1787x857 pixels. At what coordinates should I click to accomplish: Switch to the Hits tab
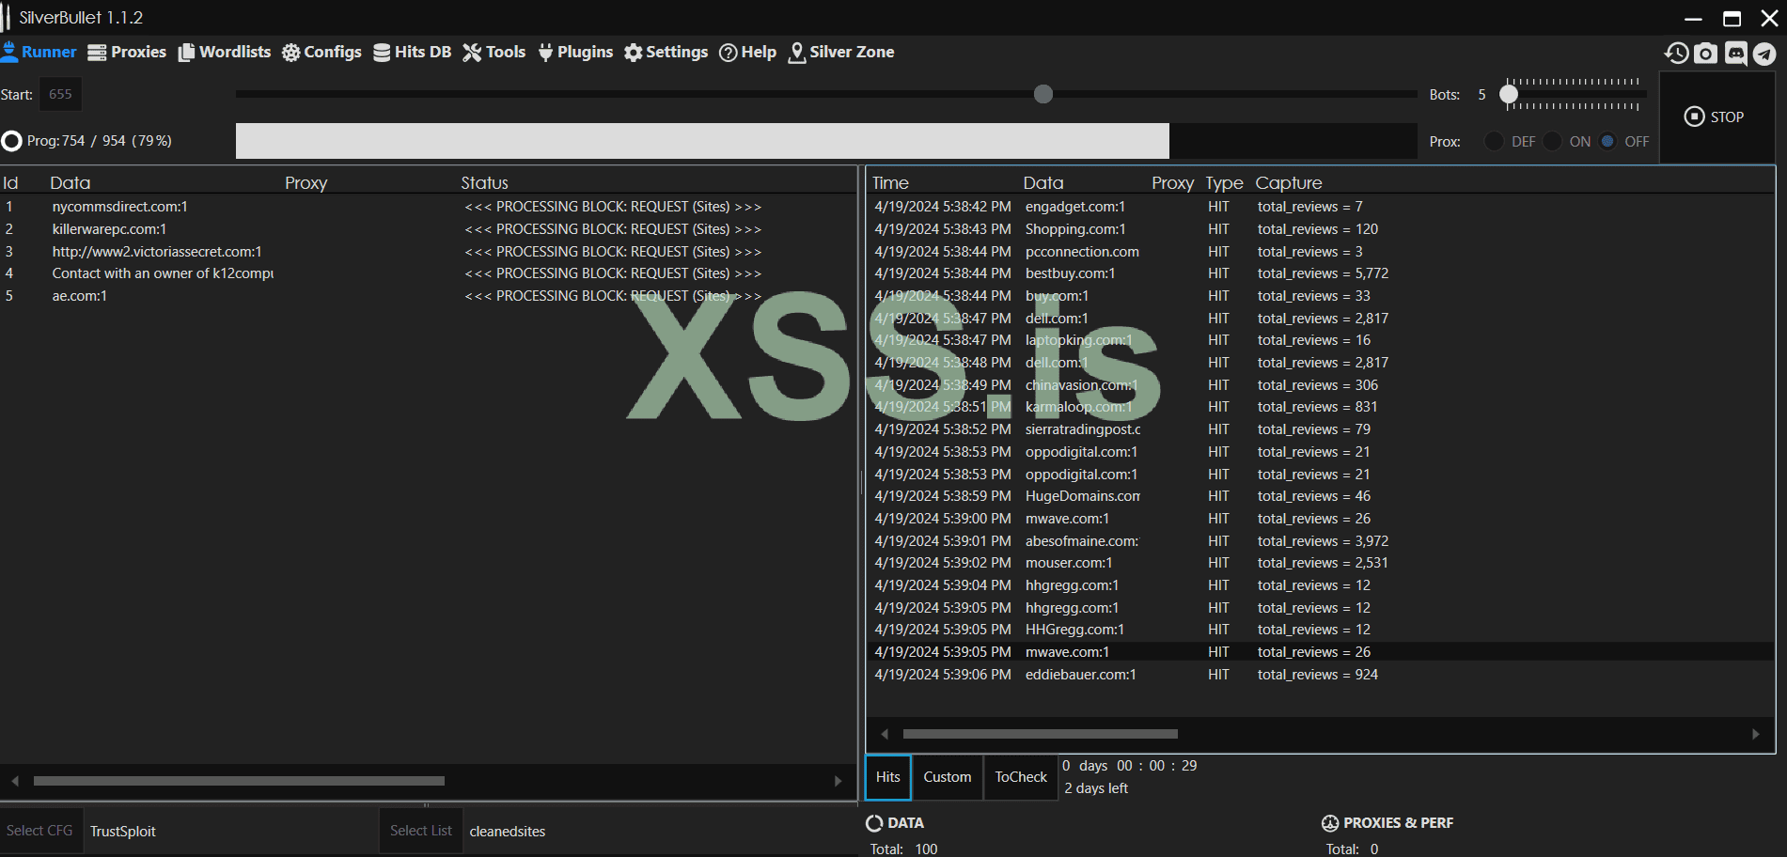888,777
